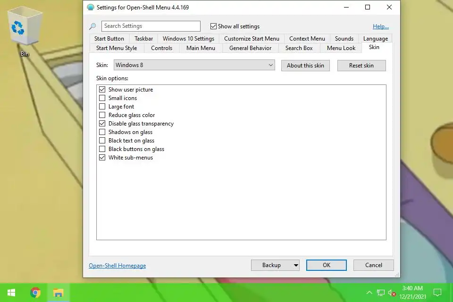Open the Context Menu tab
Screen dimensions: 453x302
pyautogui.click(x=307, y=38)
